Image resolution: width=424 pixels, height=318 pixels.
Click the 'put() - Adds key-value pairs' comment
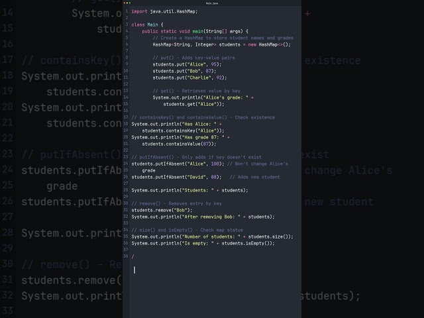click(193, 58)
